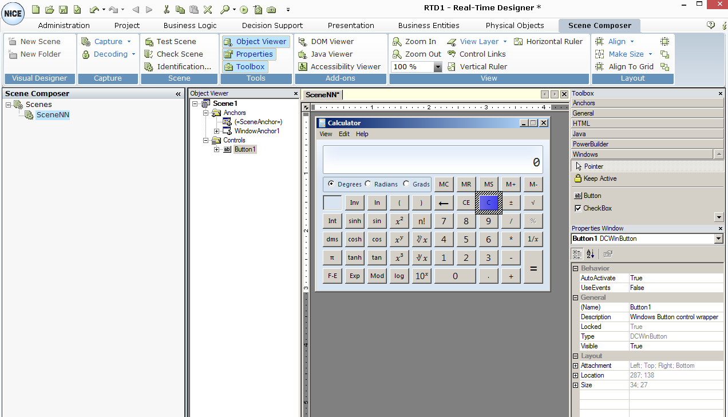Open the HTML section in Toolbox
Image resolution: width=728 pixels, height=417 pixels.
(x=647, y=124)
